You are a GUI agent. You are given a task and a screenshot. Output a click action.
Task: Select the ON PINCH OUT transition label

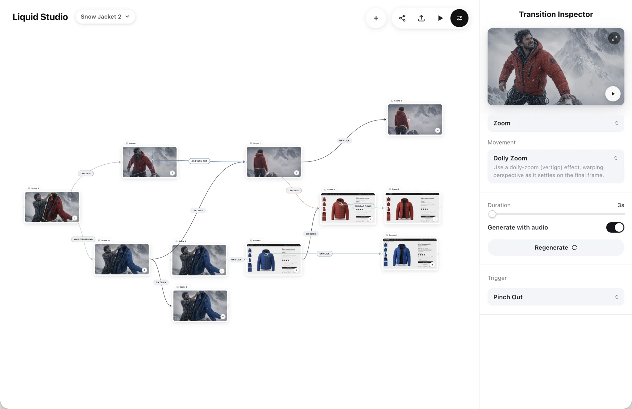click(x=199, y=161)
